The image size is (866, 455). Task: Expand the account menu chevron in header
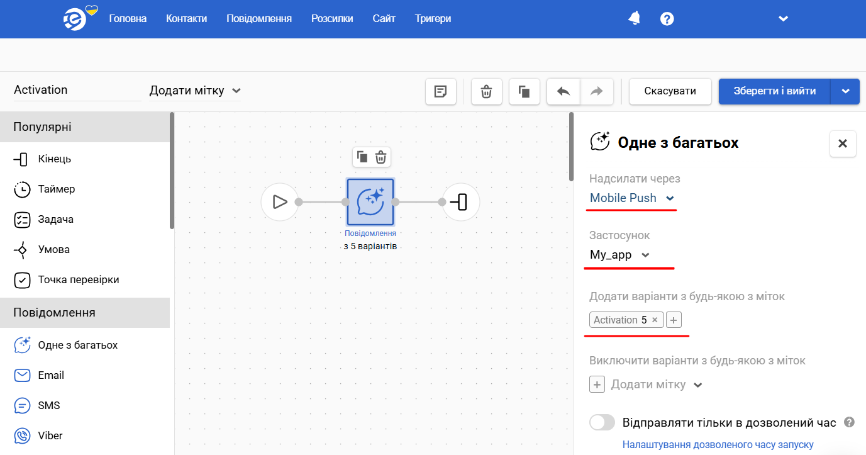coord(783,19)
